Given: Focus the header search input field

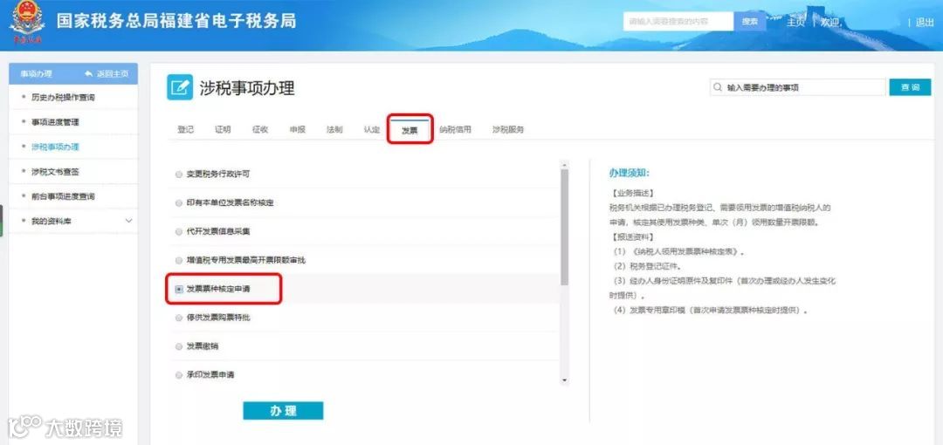Looking at the screenshot, I should click(x=678, y=22).
